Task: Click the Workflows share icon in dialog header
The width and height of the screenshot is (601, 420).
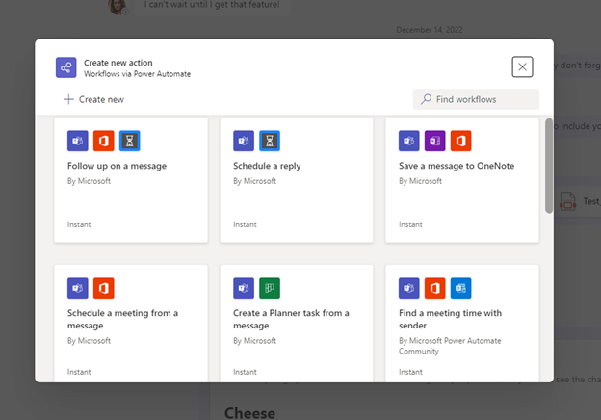Action: coord(65,67)
